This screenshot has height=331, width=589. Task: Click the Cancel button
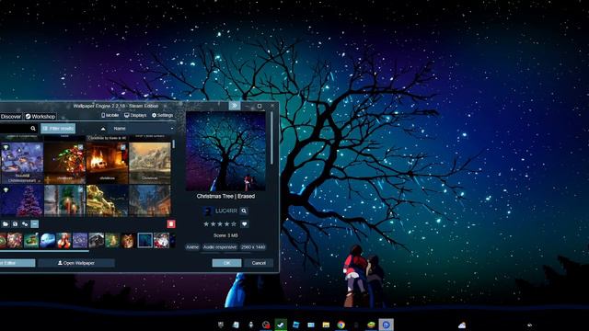[259, 263]
